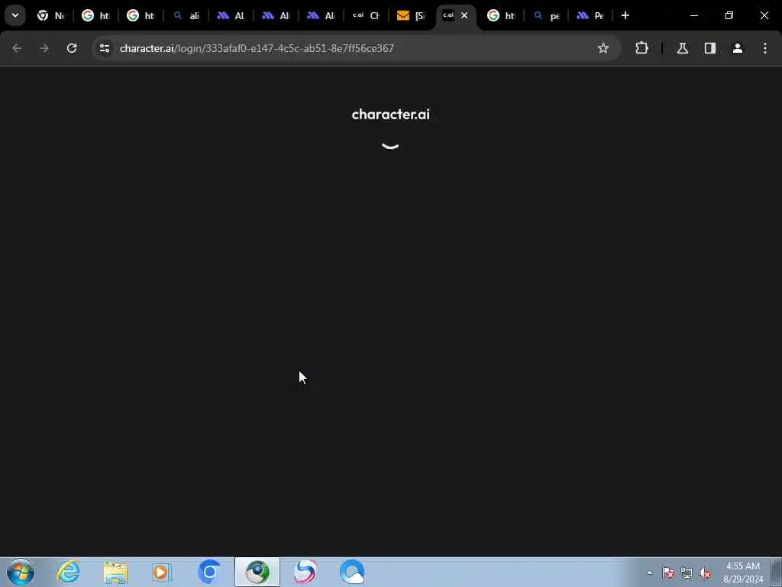Open Chrome Labs flask icon

(x=683, y=48)
